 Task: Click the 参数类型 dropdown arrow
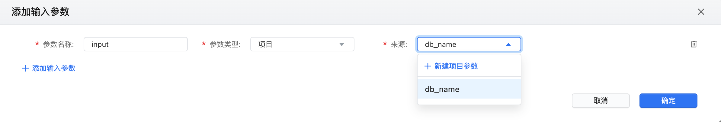[x=342, y=44]
